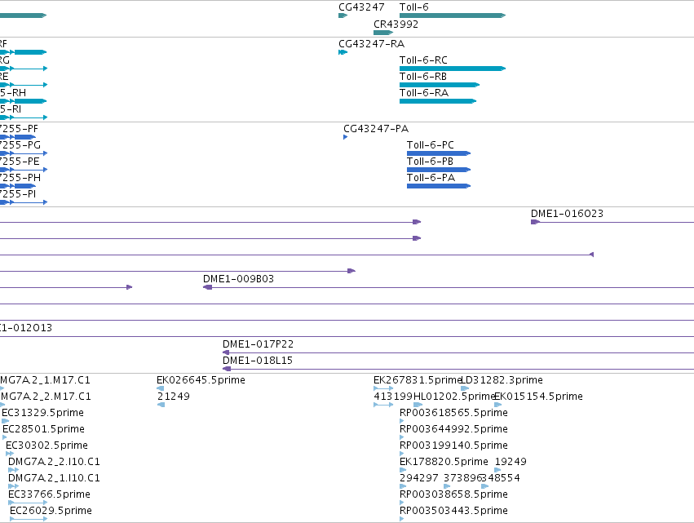Click feature 373896

point(447,486)
